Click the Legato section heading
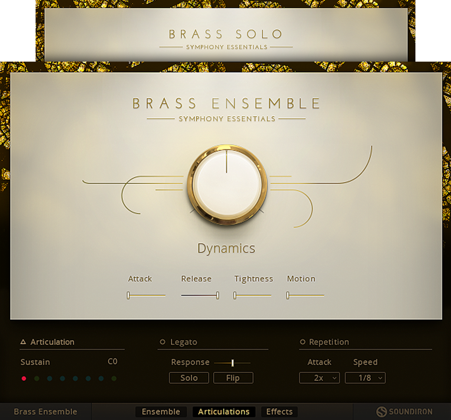This screenshot has width=451, height=420. click(183, 342)
